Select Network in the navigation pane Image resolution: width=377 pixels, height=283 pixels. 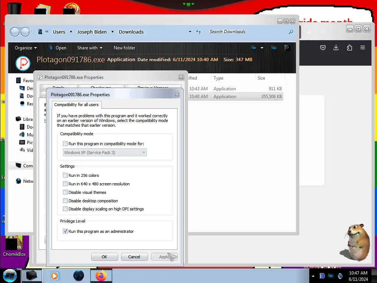pos(25,181)
